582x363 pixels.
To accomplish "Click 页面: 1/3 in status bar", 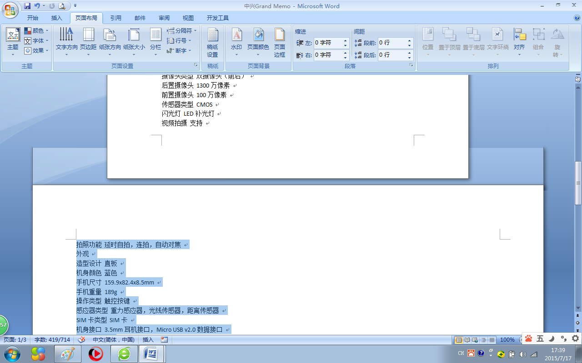I will tap(15, 340).
